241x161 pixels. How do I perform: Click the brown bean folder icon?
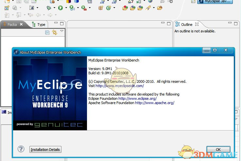(160, 8)
